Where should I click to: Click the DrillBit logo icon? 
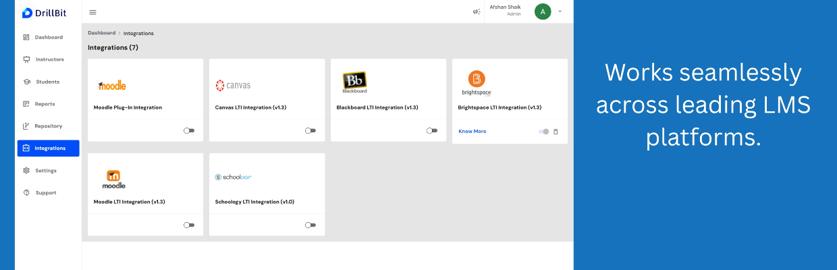click(27, 12)
